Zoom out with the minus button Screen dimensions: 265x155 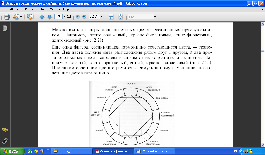tap(78, 17)
